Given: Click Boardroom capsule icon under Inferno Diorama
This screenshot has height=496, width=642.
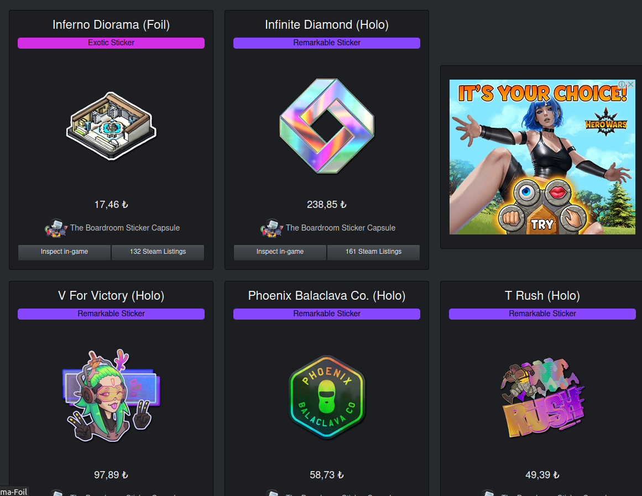Looking at the screenshot, I should coord(56,228).
